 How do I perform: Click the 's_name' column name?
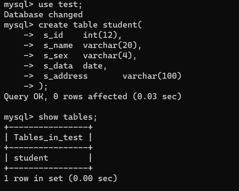point(58,46)
